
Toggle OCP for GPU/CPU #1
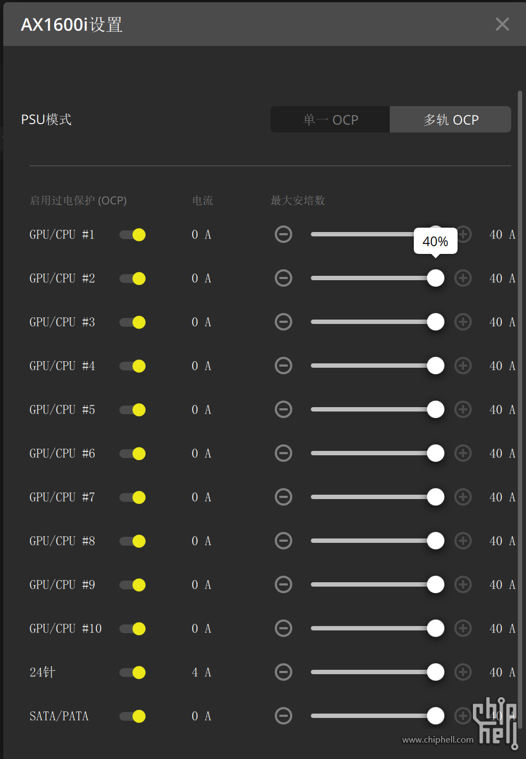(132, 235)
